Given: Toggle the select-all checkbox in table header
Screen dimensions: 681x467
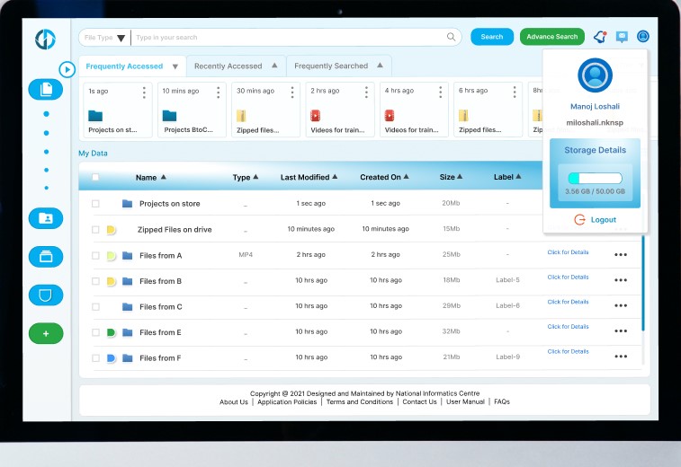Looking at the screenshot, I should [95, 177].
